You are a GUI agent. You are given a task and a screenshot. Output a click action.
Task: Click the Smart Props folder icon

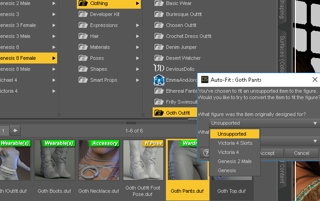83,80
